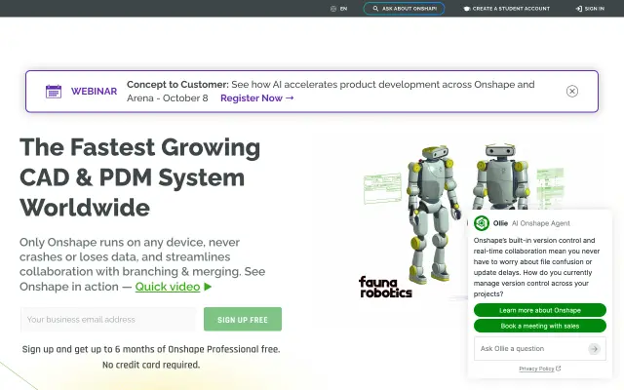This screenshot has width=624, height=390.
Task: Open Ask About Onshape search box
Action: click(x=404, y=9)
